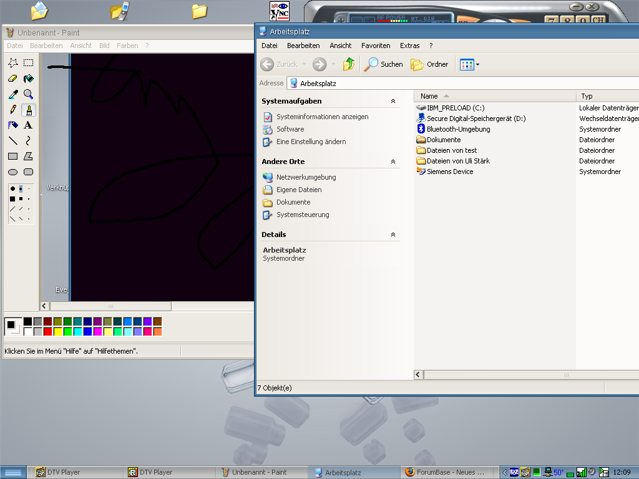
Task: Open the Ansicht menu in Arbeitsplatz
Action: point(340,46)
